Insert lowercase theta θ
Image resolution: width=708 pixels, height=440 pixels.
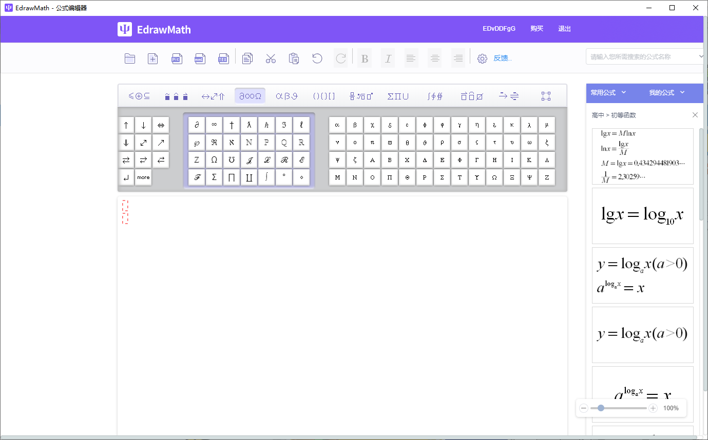407,142
